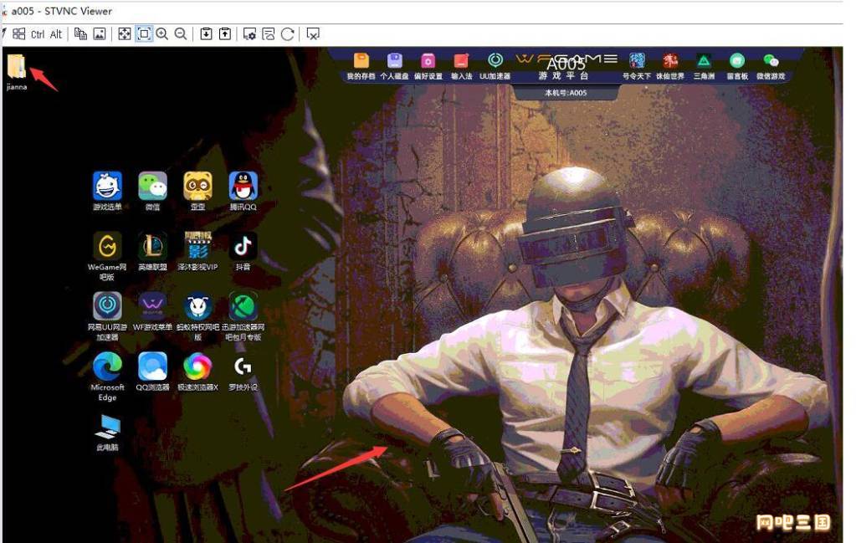Open 偏好设置 in the top dock
Image resolution: width=856 pixels, height=543 pixels.
click(x=428, y=67)
